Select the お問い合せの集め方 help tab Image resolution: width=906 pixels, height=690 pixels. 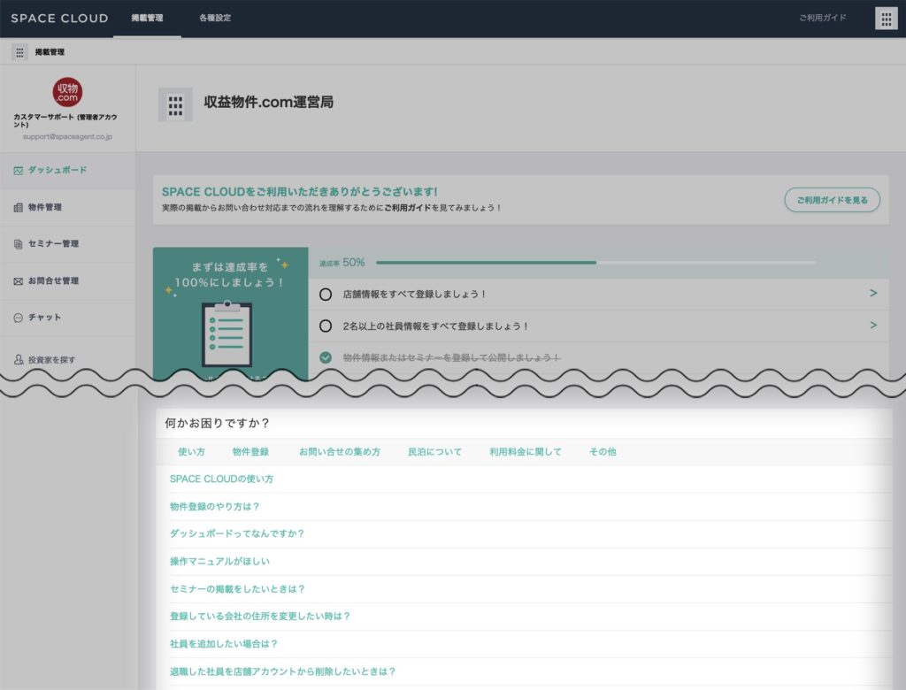340,452
